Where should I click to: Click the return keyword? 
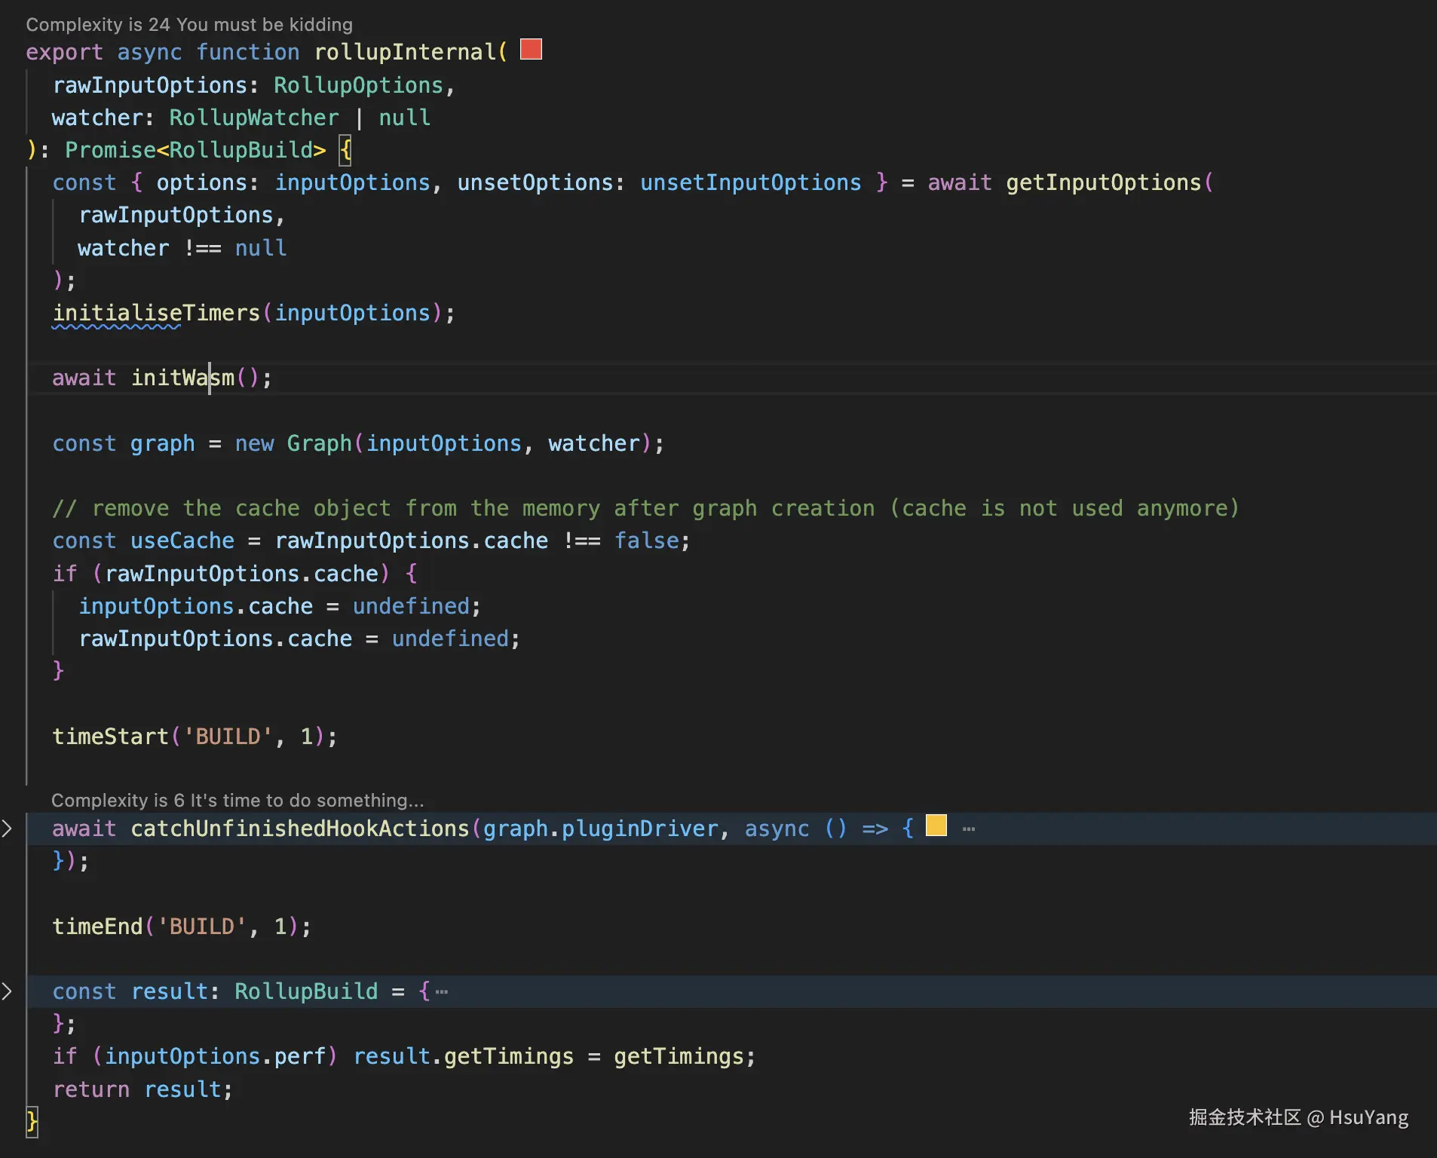(91, 1089)
